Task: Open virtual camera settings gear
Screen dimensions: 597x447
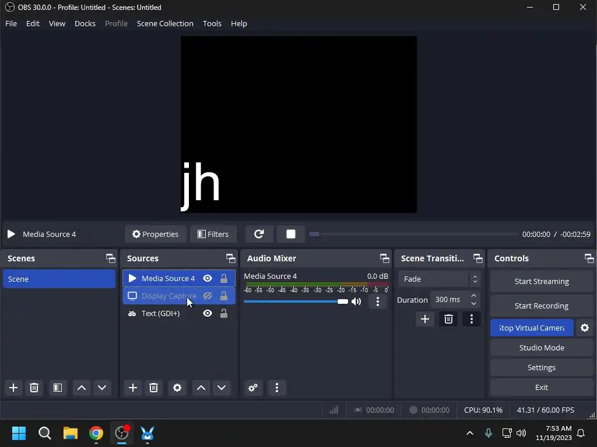Action: point(585,328)
